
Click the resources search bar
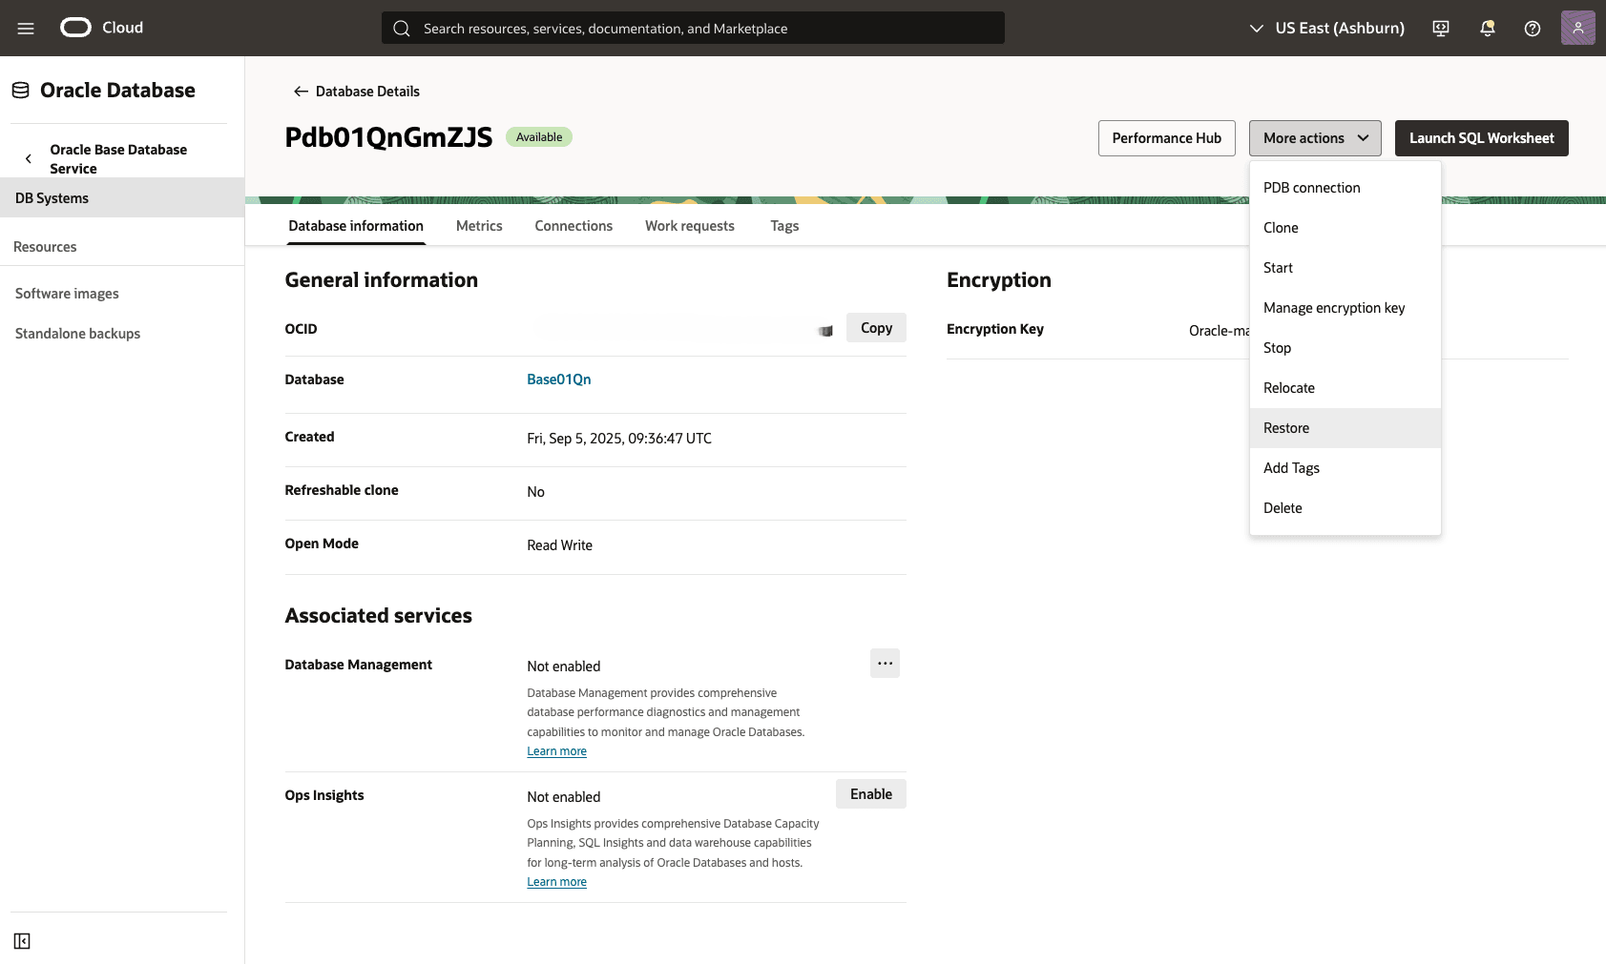pos(692,28)
